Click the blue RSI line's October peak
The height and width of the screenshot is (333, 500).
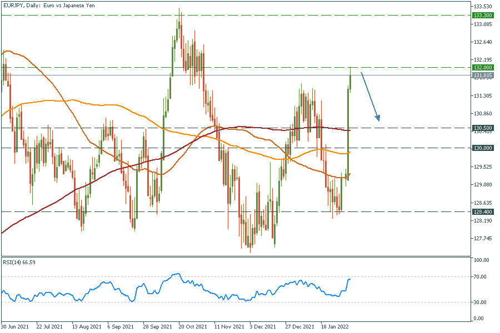pyautogui.click(x=177, y=274)
